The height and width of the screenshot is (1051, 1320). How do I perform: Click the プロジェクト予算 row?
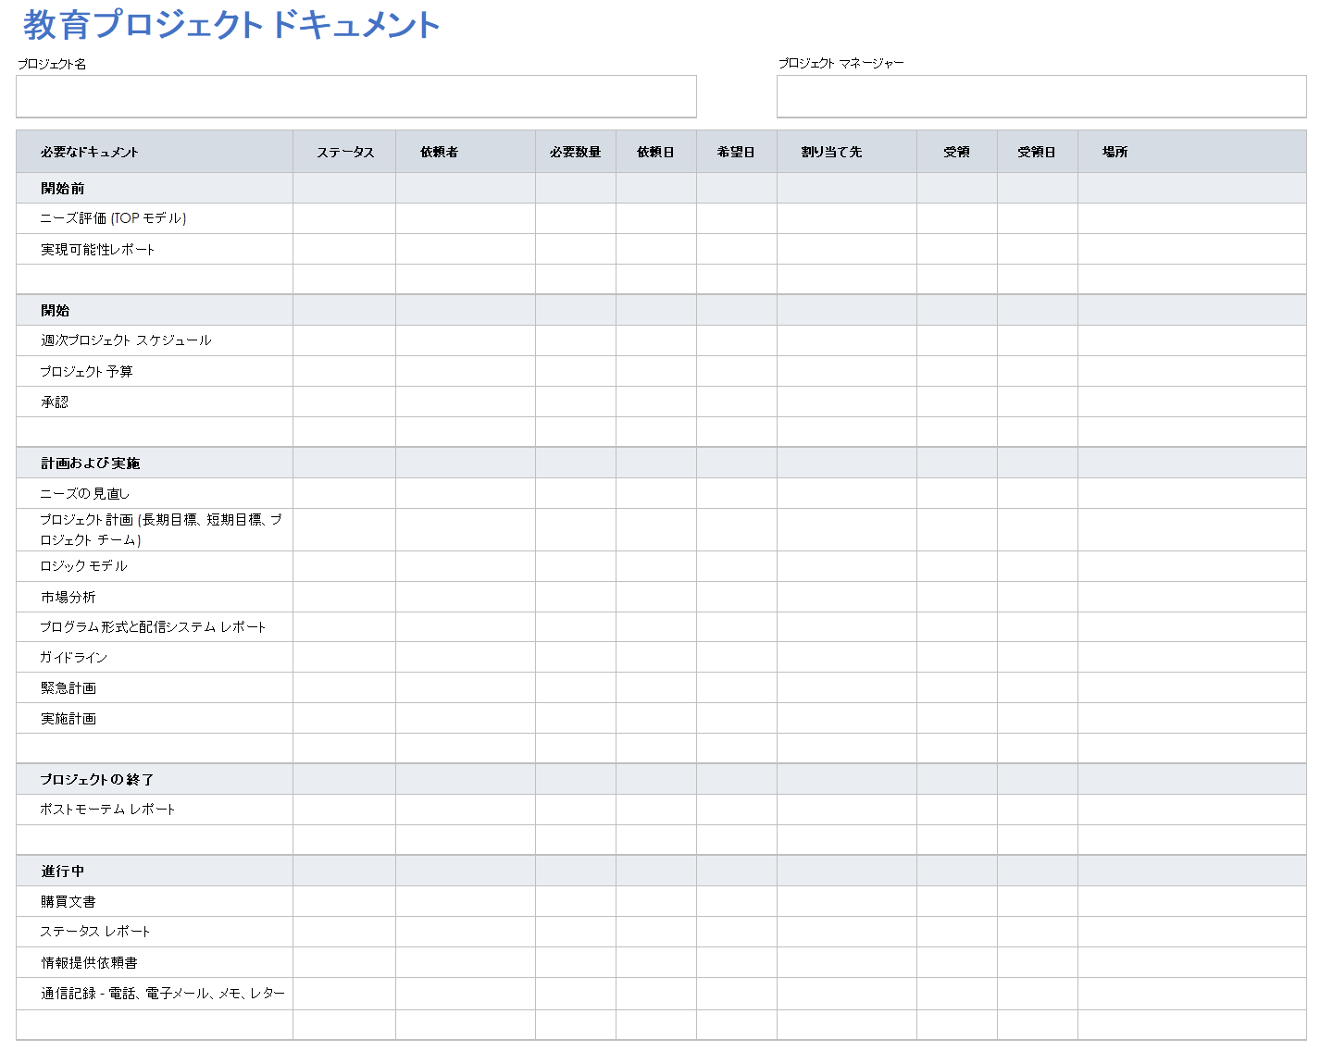pos(661,371)
